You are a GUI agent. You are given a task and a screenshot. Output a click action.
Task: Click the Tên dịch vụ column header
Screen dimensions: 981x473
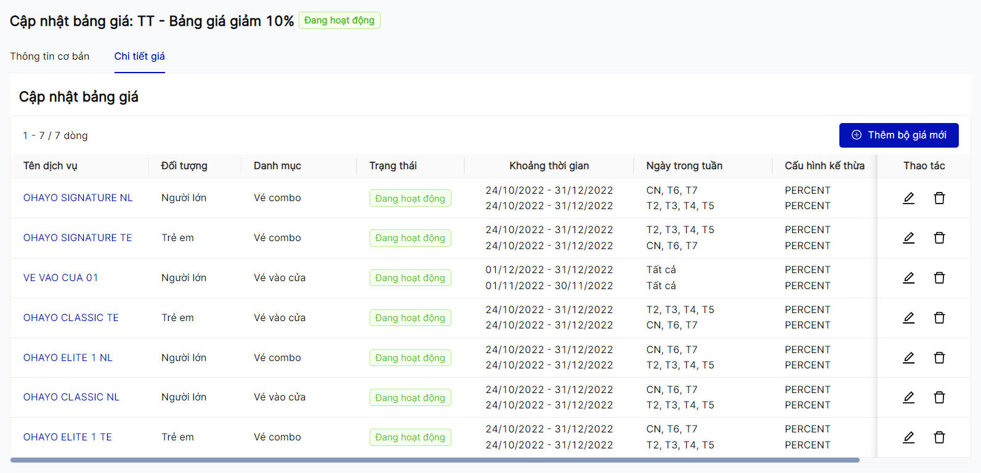pyautogui.click(x=50, y=166)
